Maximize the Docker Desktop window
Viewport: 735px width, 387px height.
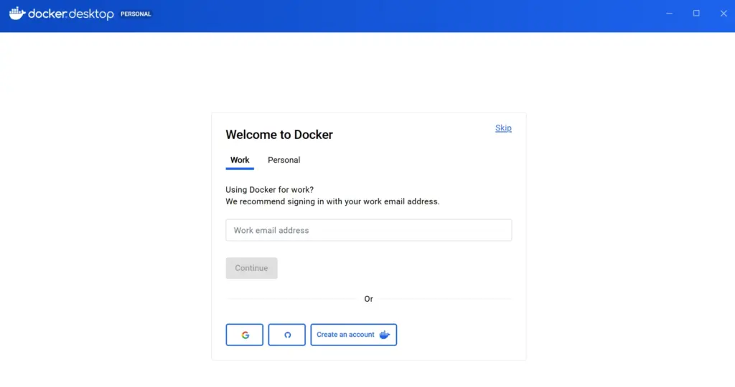tap(696, 14)
